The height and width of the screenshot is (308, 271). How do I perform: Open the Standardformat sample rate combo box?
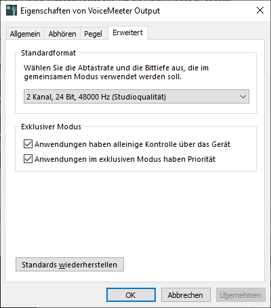[136, 97]
